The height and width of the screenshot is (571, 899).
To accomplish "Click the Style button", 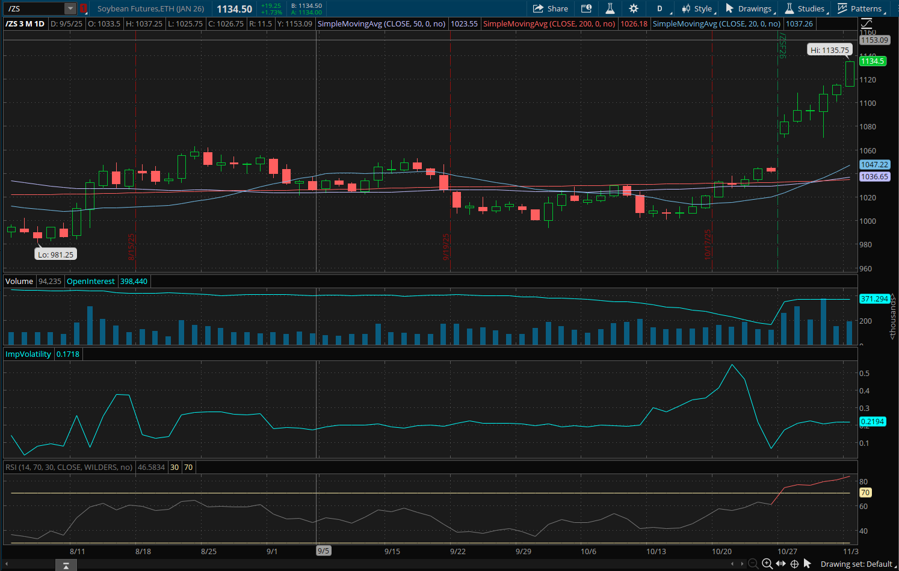I will tap(699, 8).
